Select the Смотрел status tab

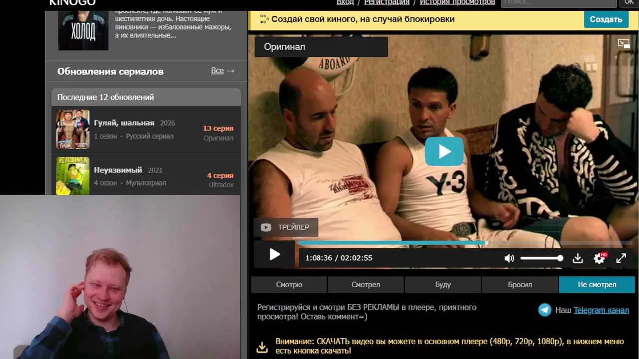click(x=366, y=285)
